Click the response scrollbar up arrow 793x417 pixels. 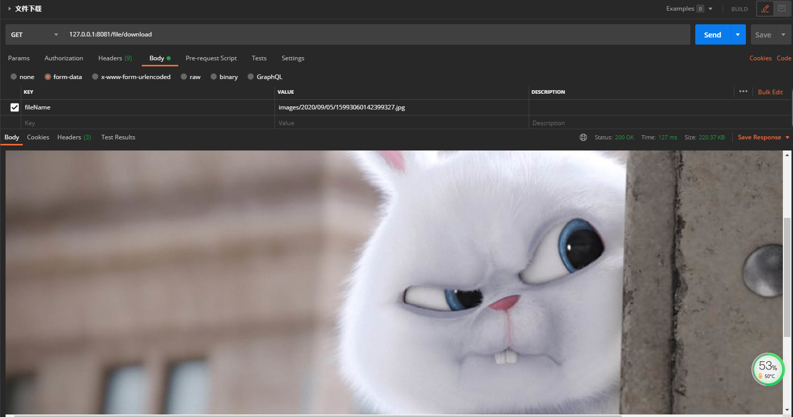[786, 155]
